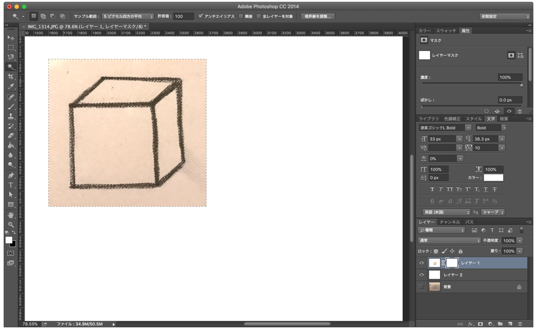Image resolution: width=537 pixels, height=331 pixels.
Task: Toggle mask visibility eye in Properties
Action: 508,111
